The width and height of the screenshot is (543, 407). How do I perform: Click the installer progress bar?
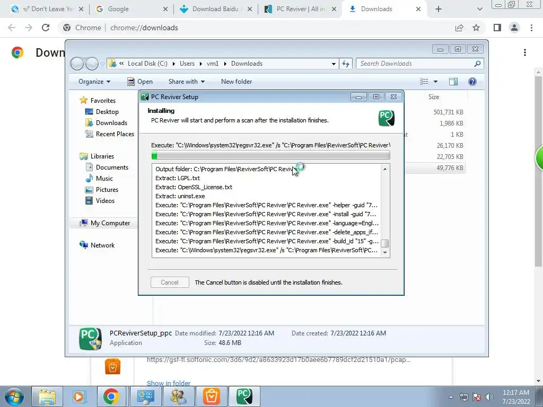[270, 155]
